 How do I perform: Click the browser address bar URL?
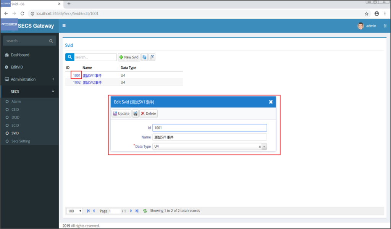coord(67,14)
